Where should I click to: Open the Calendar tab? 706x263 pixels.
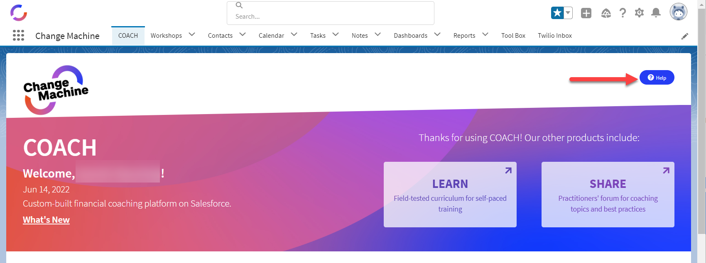pyautogui.click(x=271, y=36)
